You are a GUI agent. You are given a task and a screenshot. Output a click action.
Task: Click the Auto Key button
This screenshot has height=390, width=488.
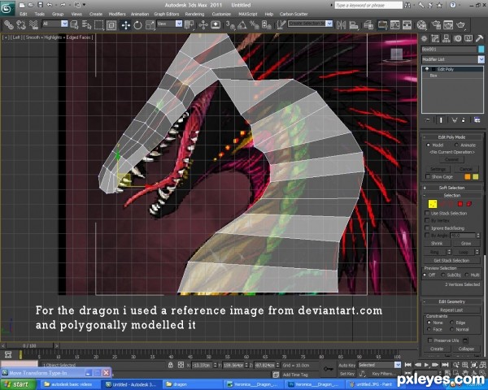[346, 365]
